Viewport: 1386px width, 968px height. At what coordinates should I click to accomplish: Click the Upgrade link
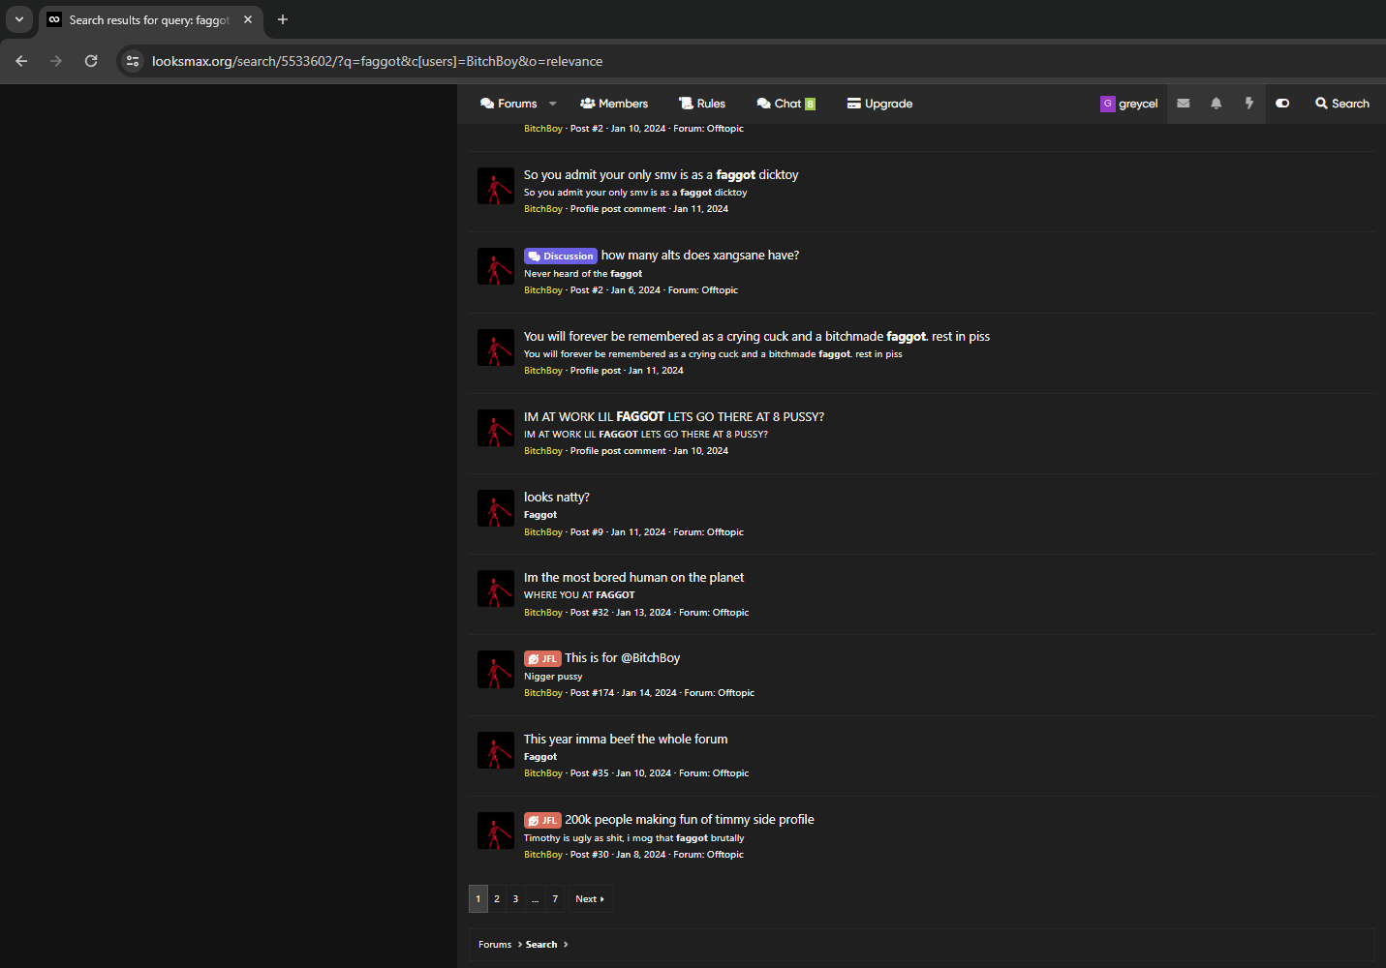click(879, 104)
